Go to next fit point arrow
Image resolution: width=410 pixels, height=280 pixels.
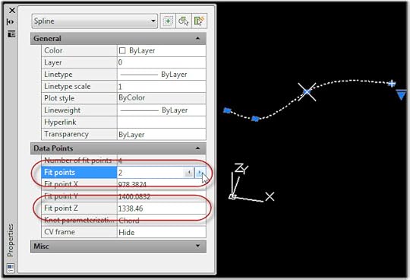pyautogui.click(x=200, y=173)
